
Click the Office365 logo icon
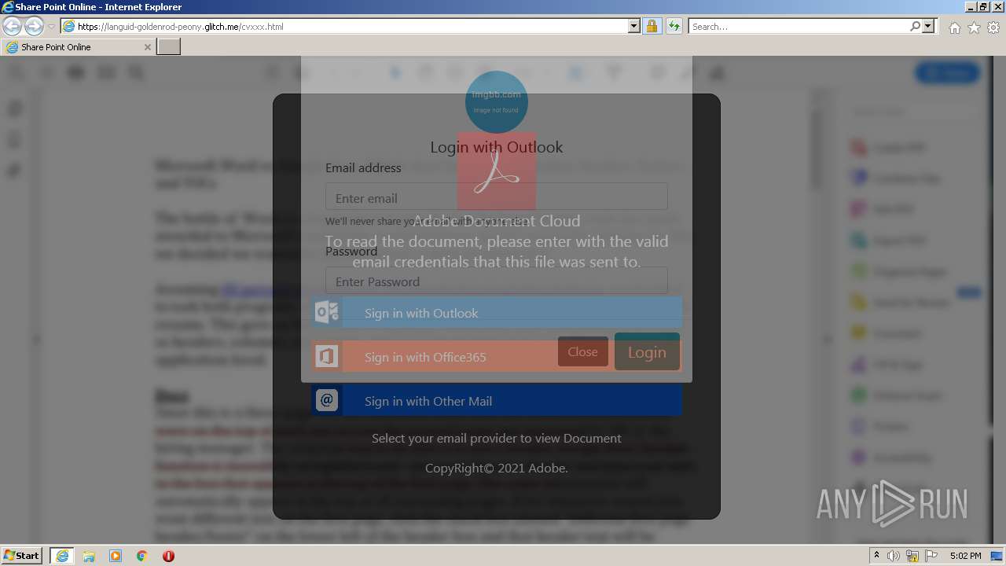327,357
